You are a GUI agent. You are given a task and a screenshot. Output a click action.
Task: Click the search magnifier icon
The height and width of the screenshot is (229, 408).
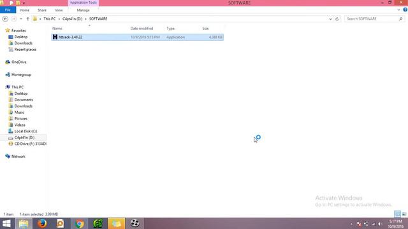(x=401, y=19)
